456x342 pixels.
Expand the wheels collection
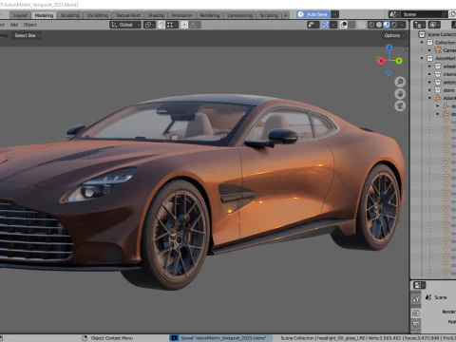pyautogui.click(x=429, y=66)
